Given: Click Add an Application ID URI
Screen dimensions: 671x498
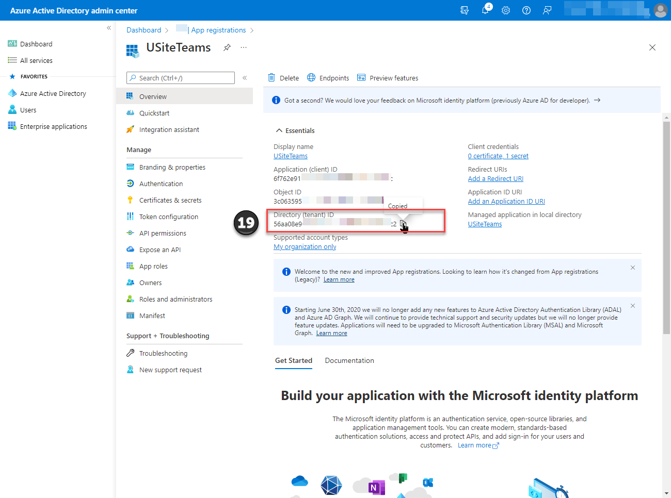Looking at the screenshot, I should pos(506,201).
